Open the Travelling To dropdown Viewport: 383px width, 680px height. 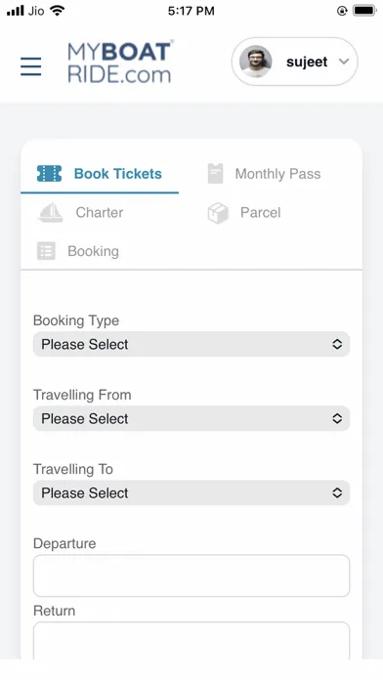click(191, 492)
